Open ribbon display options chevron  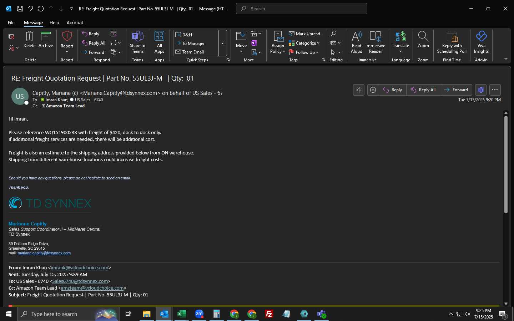(506, 58)
